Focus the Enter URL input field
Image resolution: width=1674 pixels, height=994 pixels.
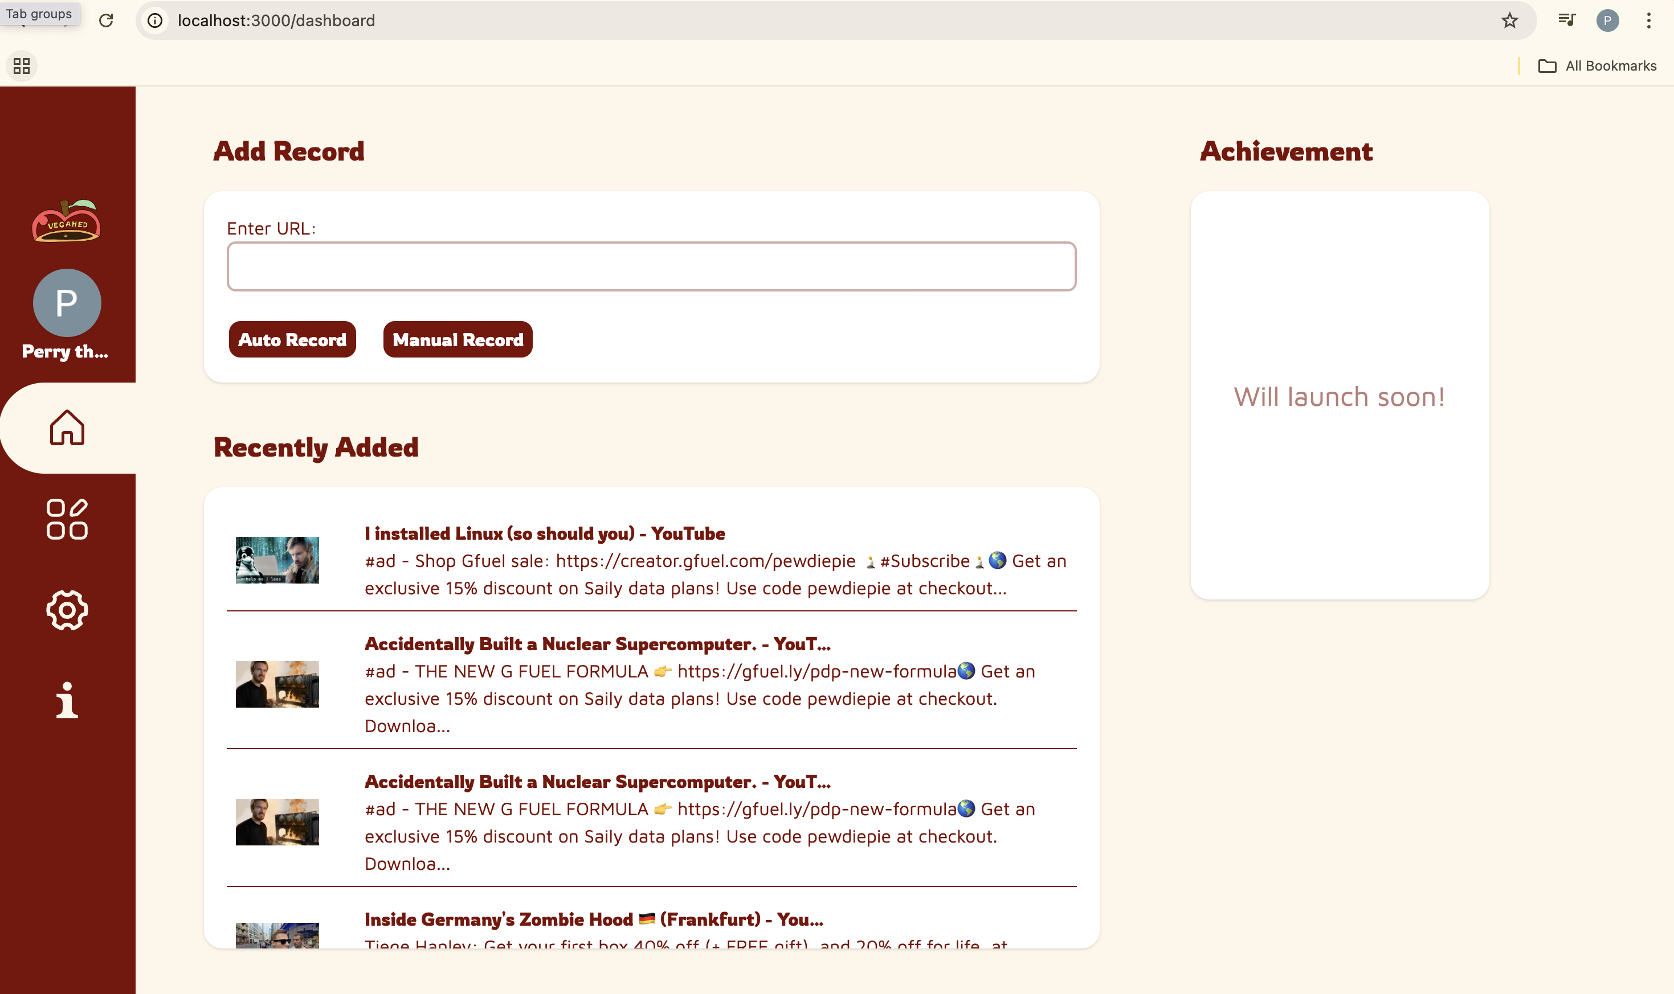coord(651,266)
